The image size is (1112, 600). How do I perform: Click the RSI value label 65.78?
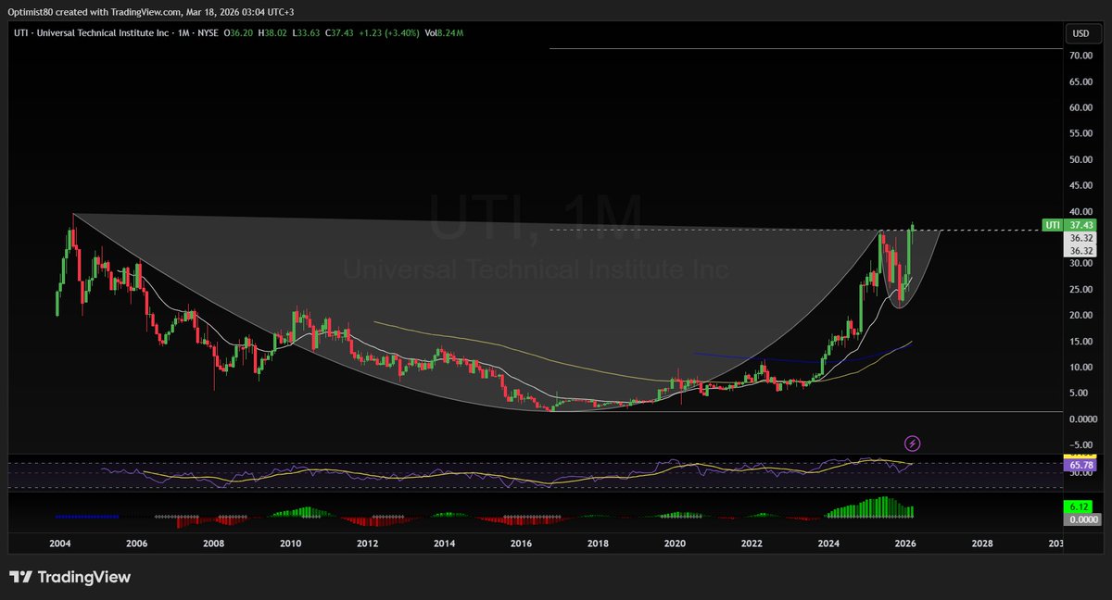[x=1080, y=466]
